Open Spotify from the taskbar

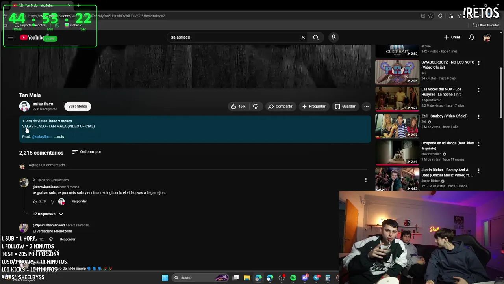pos(293,278)
